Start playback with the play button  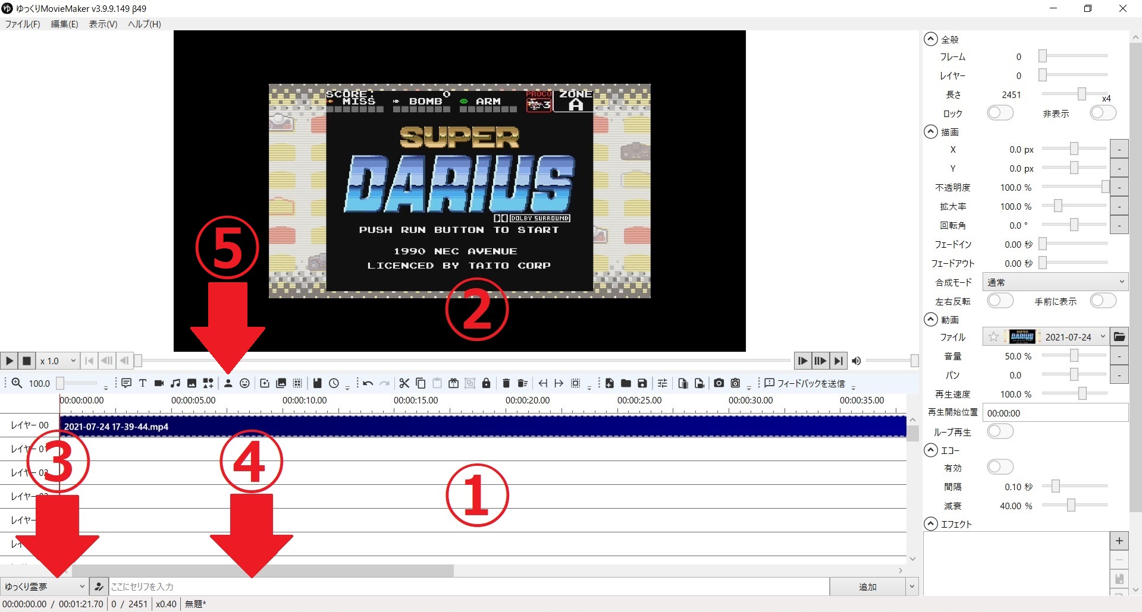(x=9, y=361)
